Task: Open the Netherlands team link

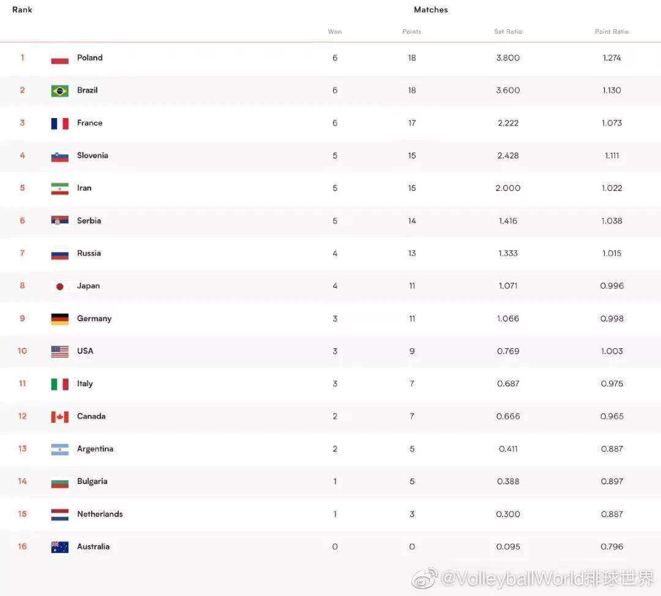Action: [100, 514]
